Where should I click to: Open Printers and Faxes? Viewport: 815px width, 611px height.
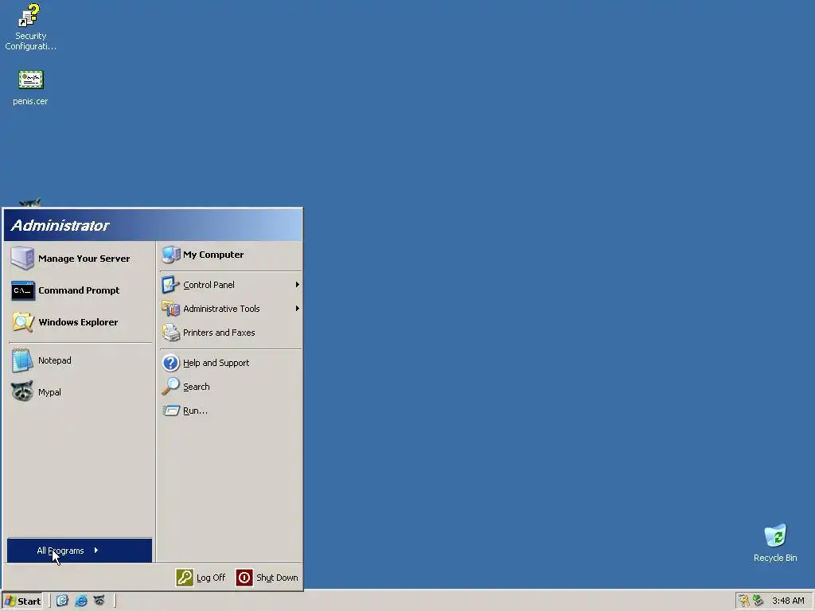[230, 333]
